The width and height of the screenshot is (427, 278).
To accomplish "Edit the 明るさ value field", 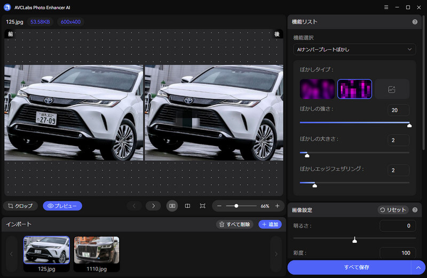I will coord(398,226).
